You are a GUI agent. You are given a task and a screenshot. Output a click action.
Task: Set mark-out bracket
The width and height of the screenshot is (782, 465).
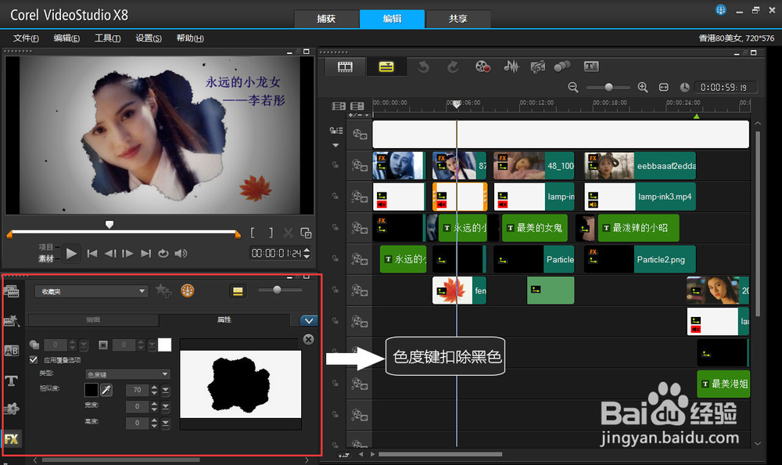tap(271, 232)
